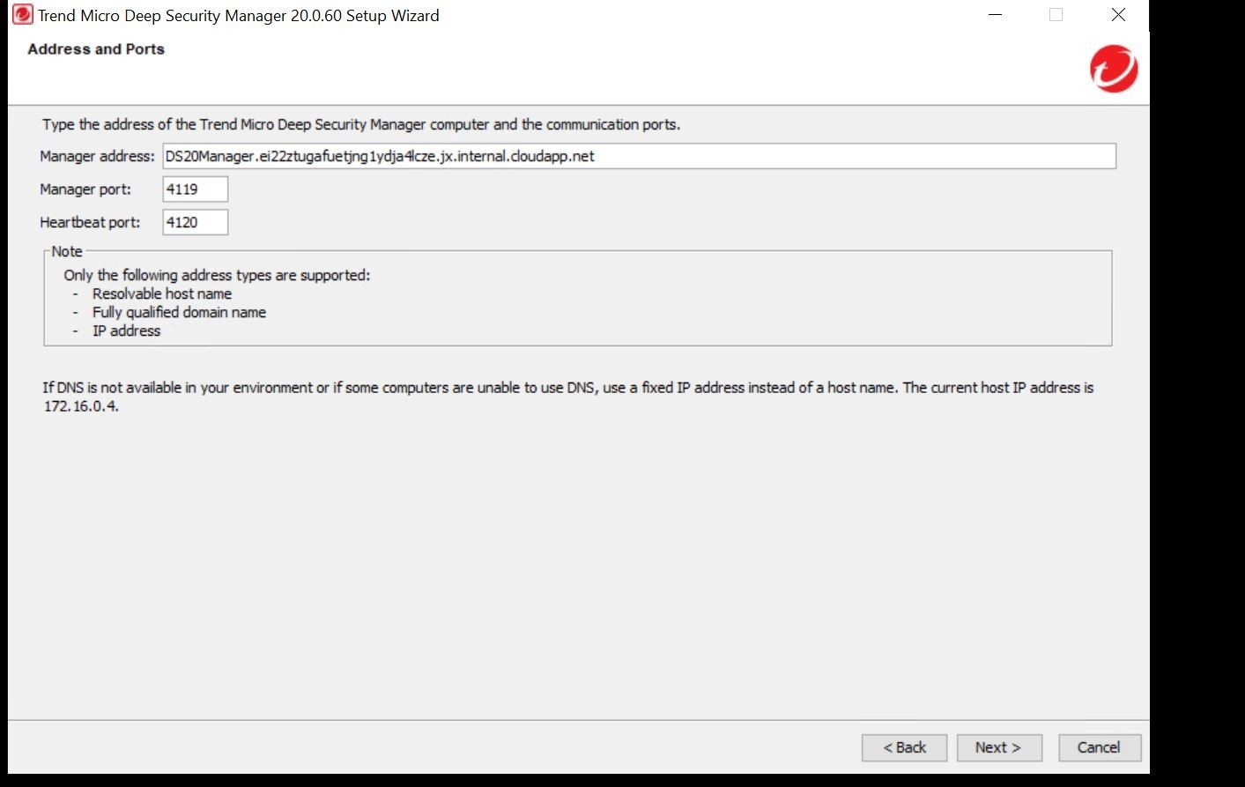Click the "172.16.0.4." IP text
Viewport: 1245px width, 787px height.
[81, 406]
